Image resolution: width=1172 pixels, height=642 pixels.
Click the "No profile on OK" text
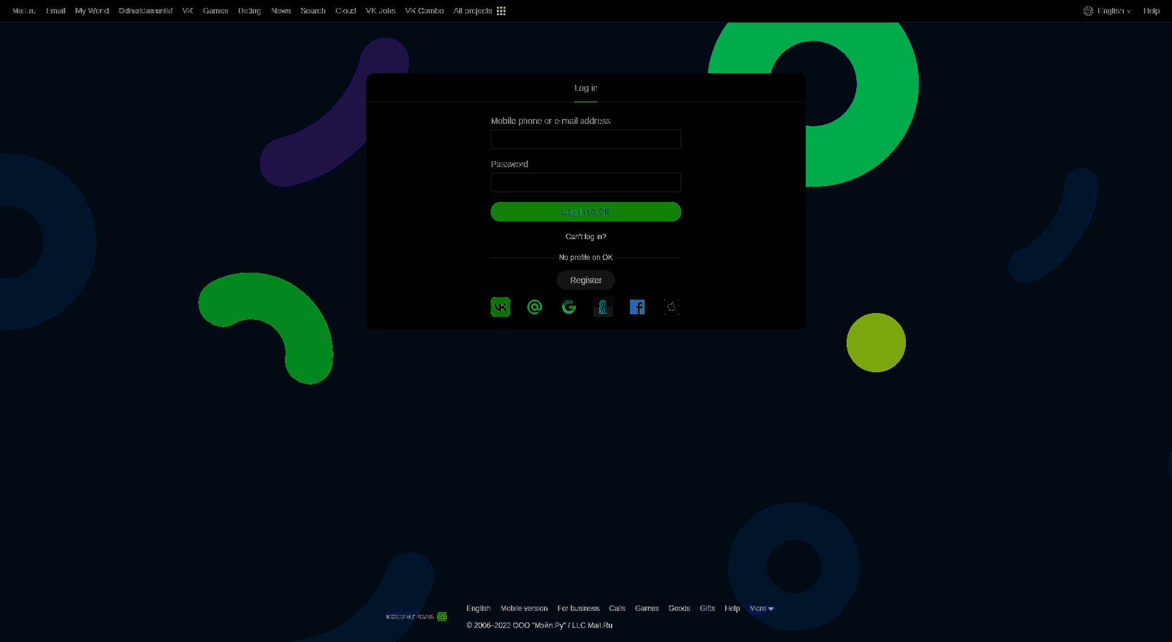[586, 258]
